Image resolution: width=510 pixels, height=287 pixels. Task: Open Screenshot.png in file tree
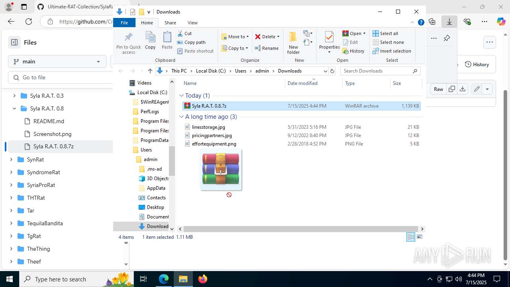(x=52, y=134)
